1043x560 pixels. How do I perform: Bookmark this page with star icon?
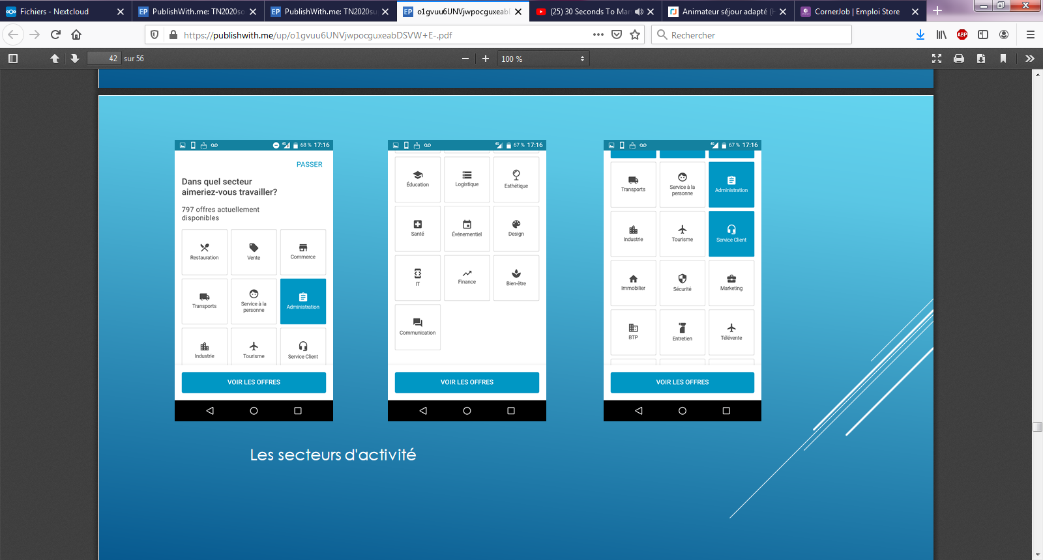click(x=635, y=35)
